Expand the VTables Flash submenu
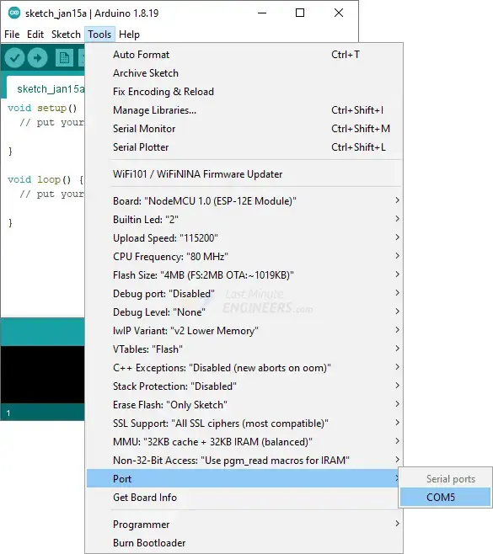 244,349
